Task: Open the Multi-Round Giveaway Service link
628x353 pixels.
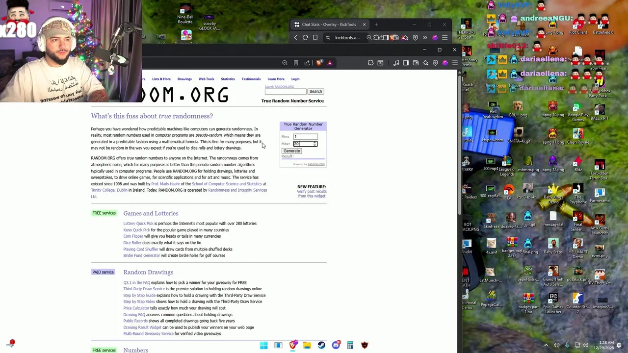Action: tap(148, 334)
